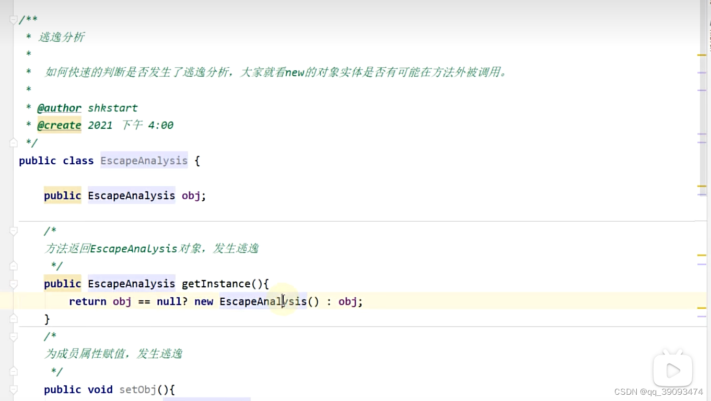Viewport: 711px width, 401px height.
Task: Click author name "shkstart"
Action: (113, 108)
